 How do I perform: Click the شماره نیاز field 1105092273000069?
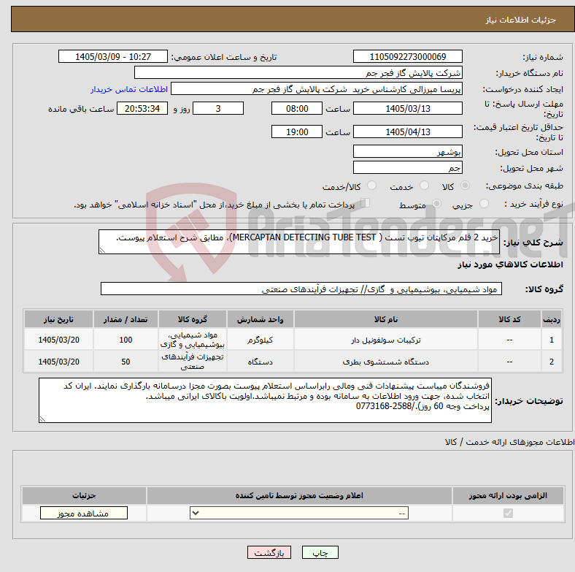[x=407, y=56]
